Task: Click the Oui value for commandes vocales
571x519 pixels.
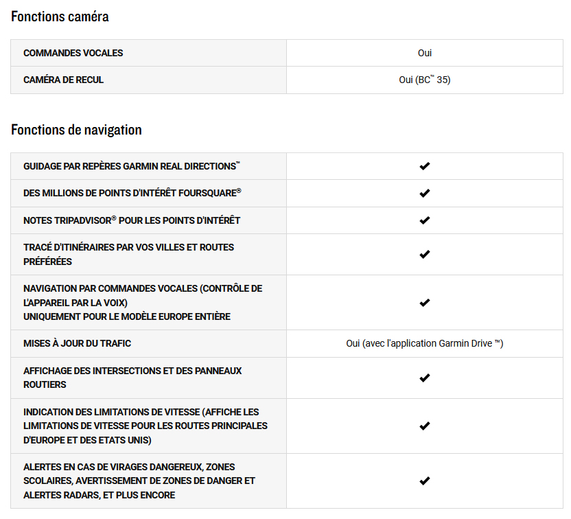Action: coord(425,53)
